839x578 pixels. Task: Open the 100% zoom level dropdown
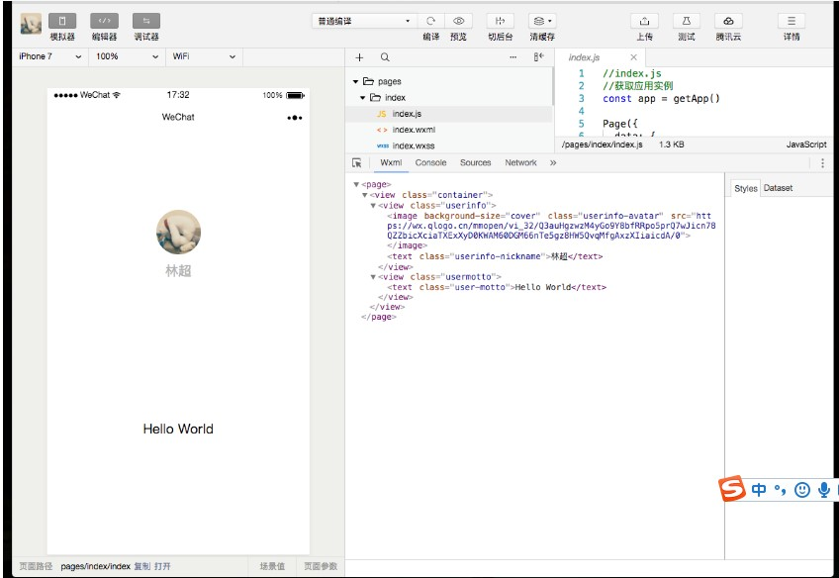pyautogui.click(x=128, y=56)
